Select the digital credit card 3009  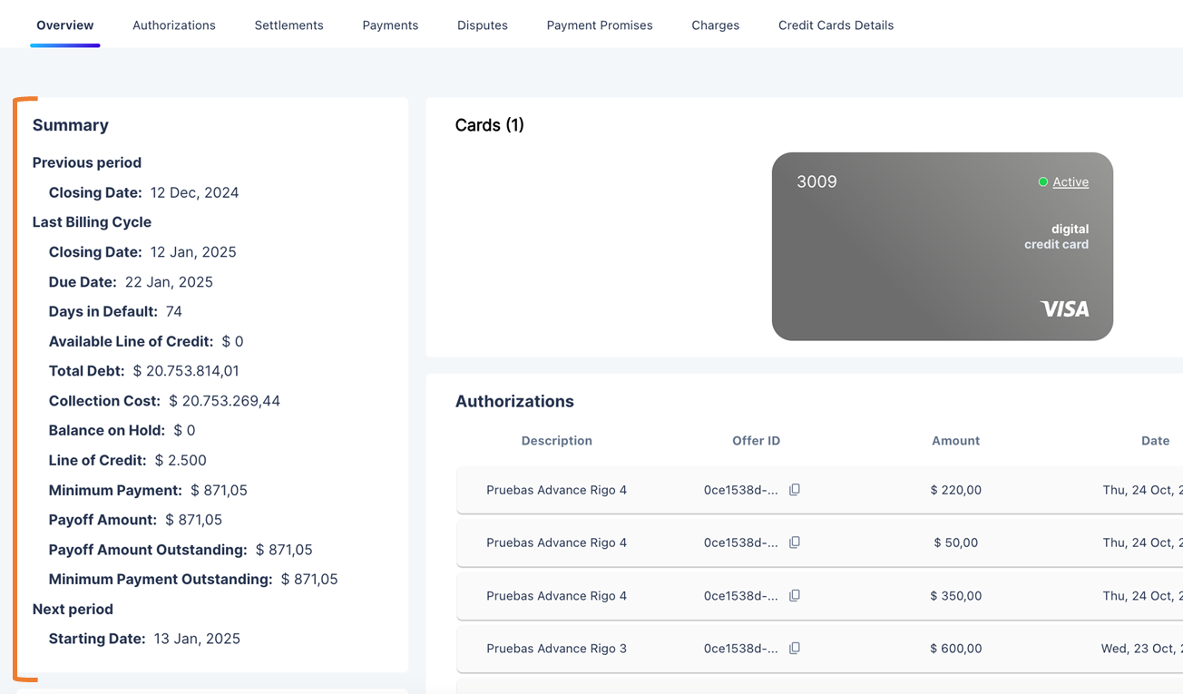[x=943, y=247]
